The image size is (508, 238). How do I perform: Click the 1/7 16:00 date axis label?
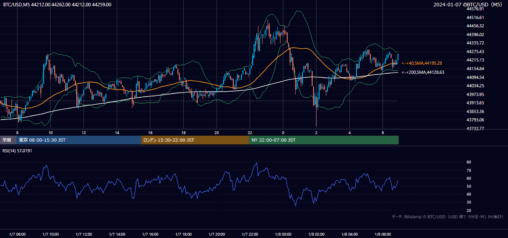point(150,234)
